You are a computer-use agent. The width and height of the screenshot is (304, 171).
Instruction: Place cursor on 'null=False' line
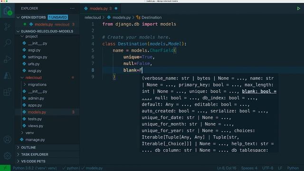point(137,64)
